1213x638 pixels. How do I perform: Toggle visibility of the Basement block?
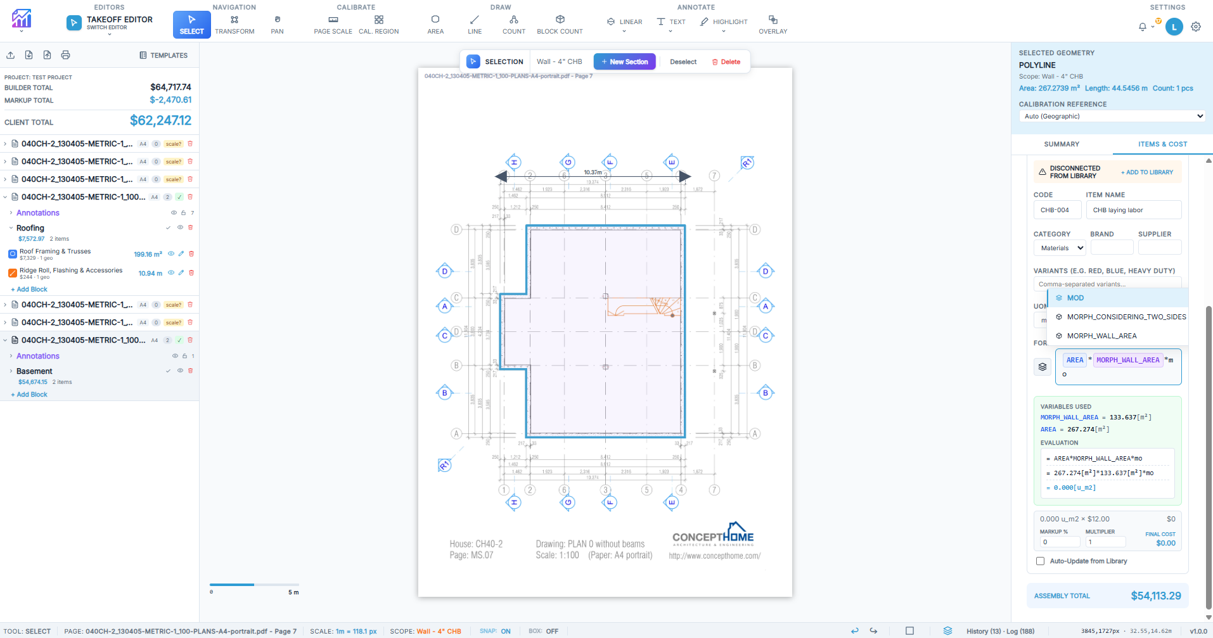click(x=180, y=371)
